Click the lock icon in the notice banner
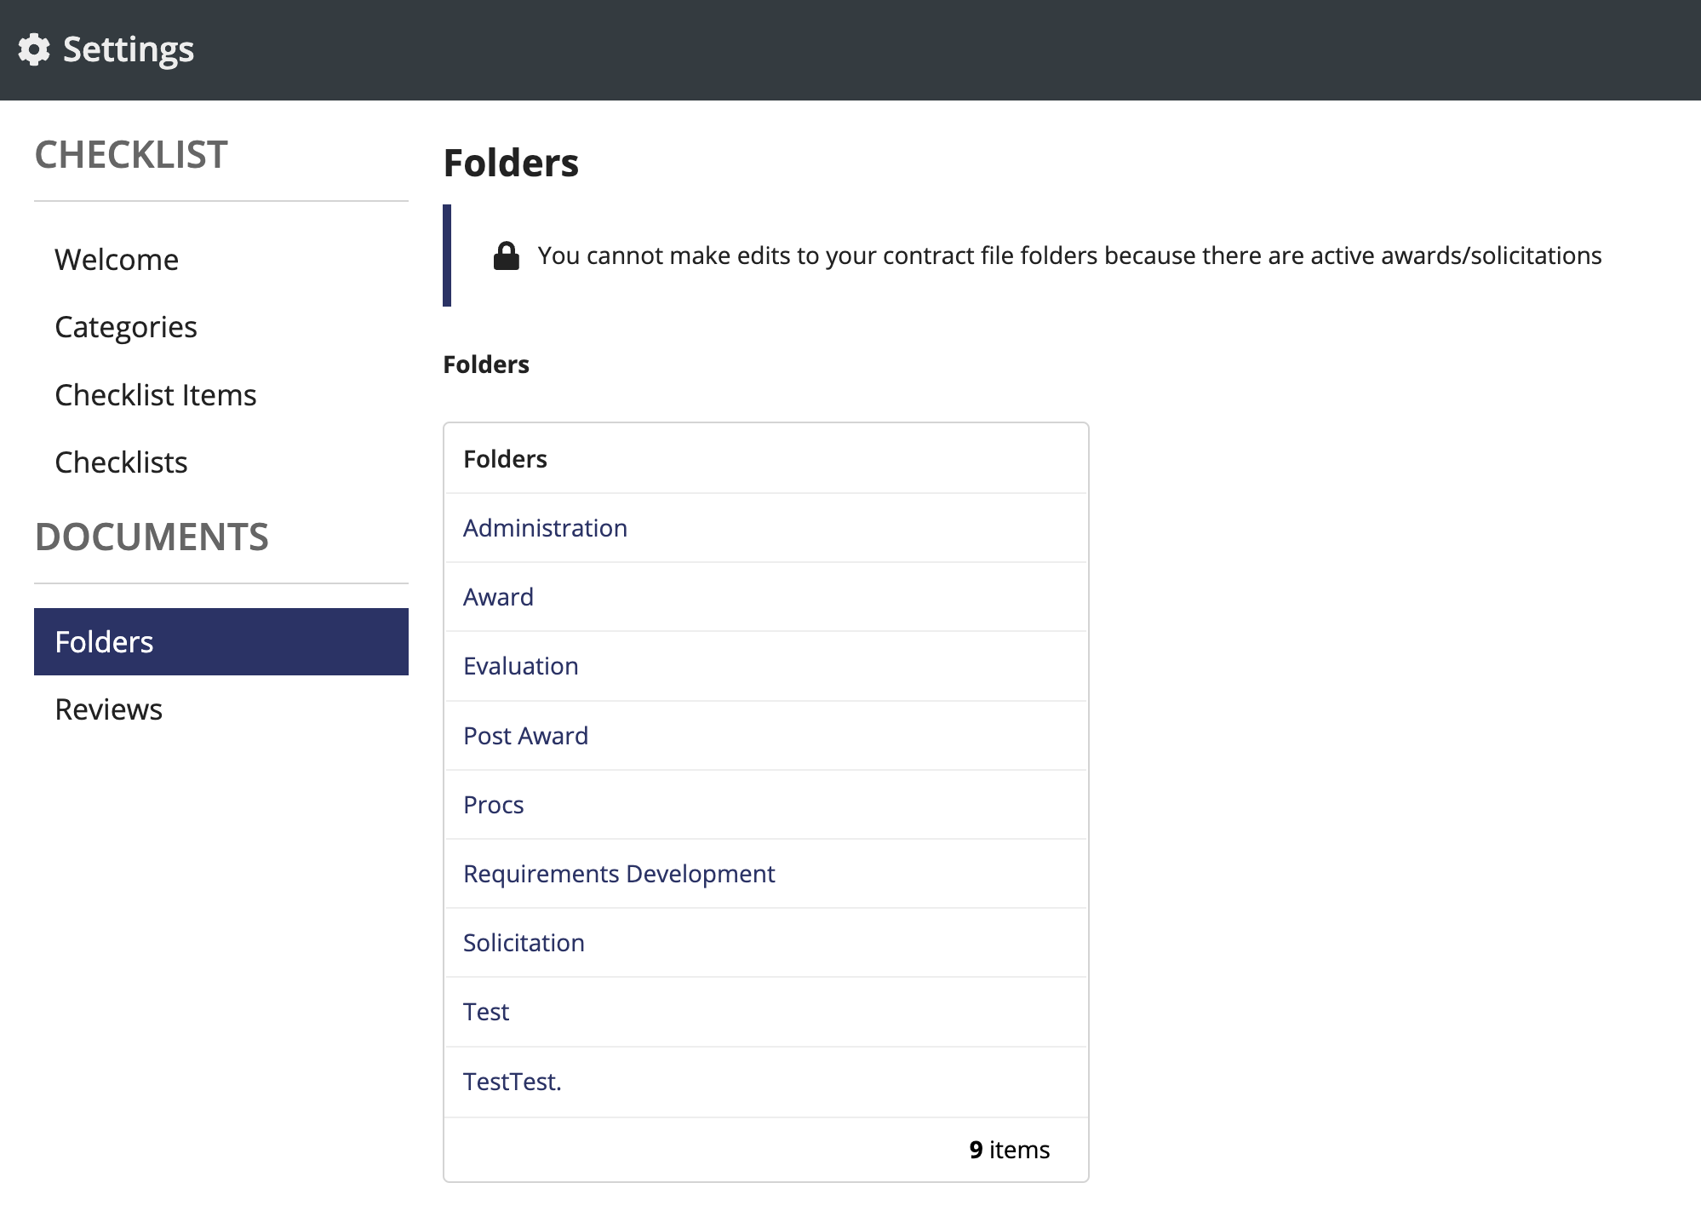The image size is (1701, 1223). [507, 256]
